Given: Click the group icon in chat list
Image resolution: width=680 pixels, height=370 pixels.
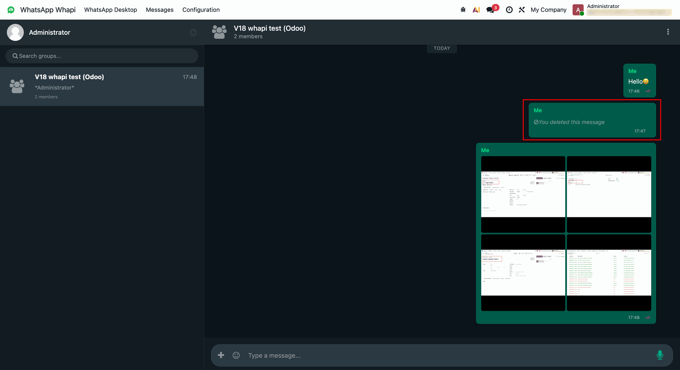Looking at the screenshot, I should (17, 86).
